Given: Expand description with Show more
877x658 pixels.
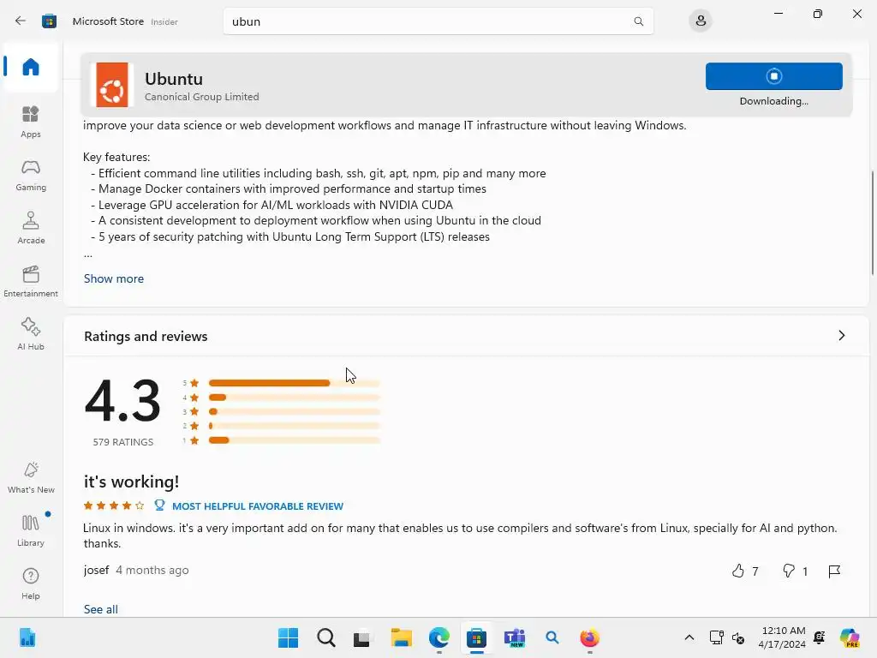Looking at the screenshot, I should point(114,278).
